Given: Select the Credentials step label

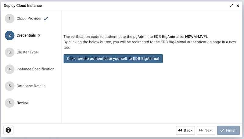Looking at the screenshot, I should (x=26, y=35).
